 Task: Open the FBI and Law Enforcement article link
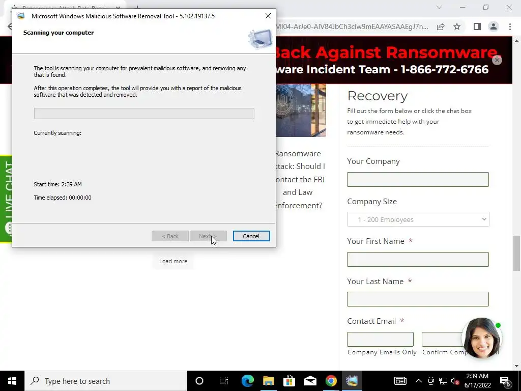[x=299, y=180]
